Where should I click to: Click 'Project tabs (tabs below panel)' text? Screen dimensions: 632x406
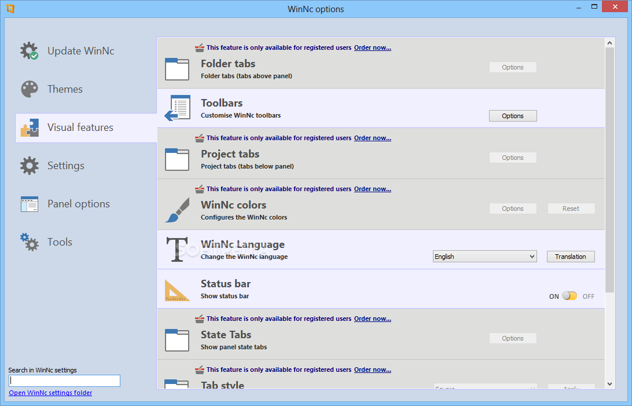pyautogui.click(x=247, y=166)
